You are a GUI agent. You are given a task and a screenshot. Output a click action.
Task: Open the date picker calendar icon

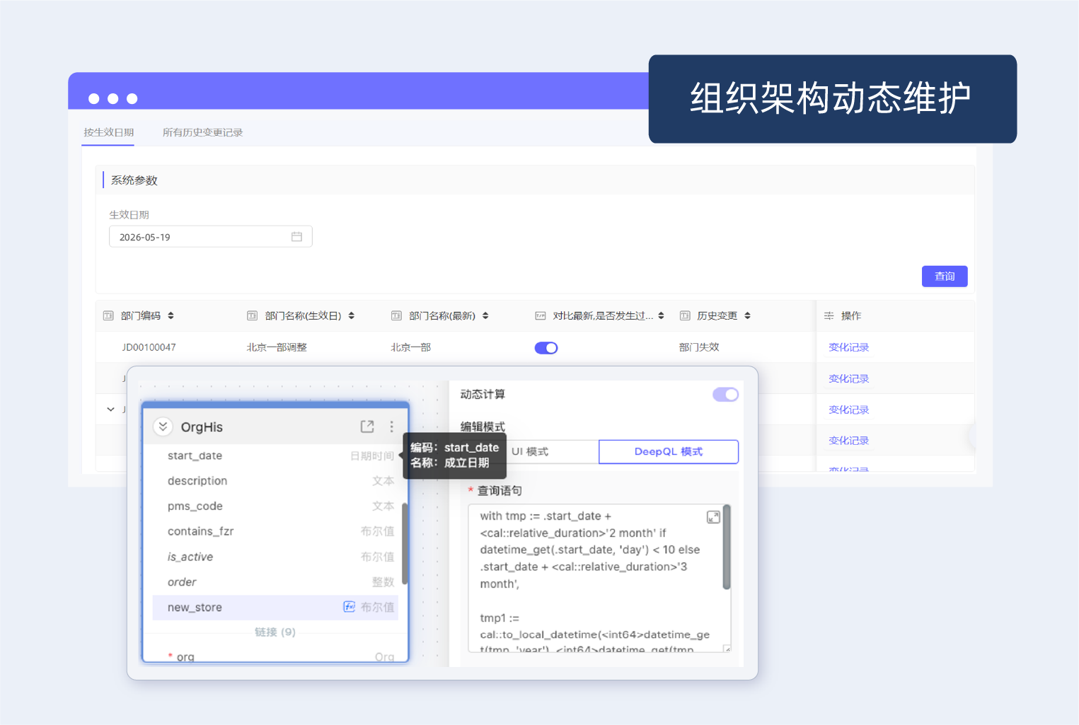(x=296, y=237)
